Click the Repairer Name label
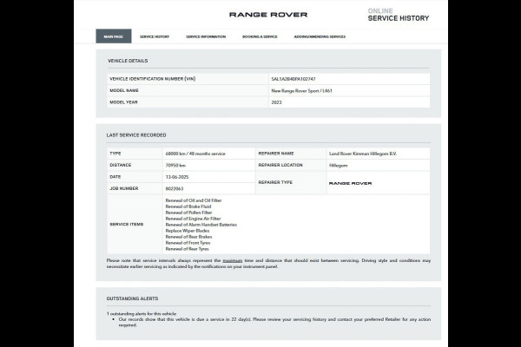The width and height of the screenshot is (521, 347). pos(276,154)
